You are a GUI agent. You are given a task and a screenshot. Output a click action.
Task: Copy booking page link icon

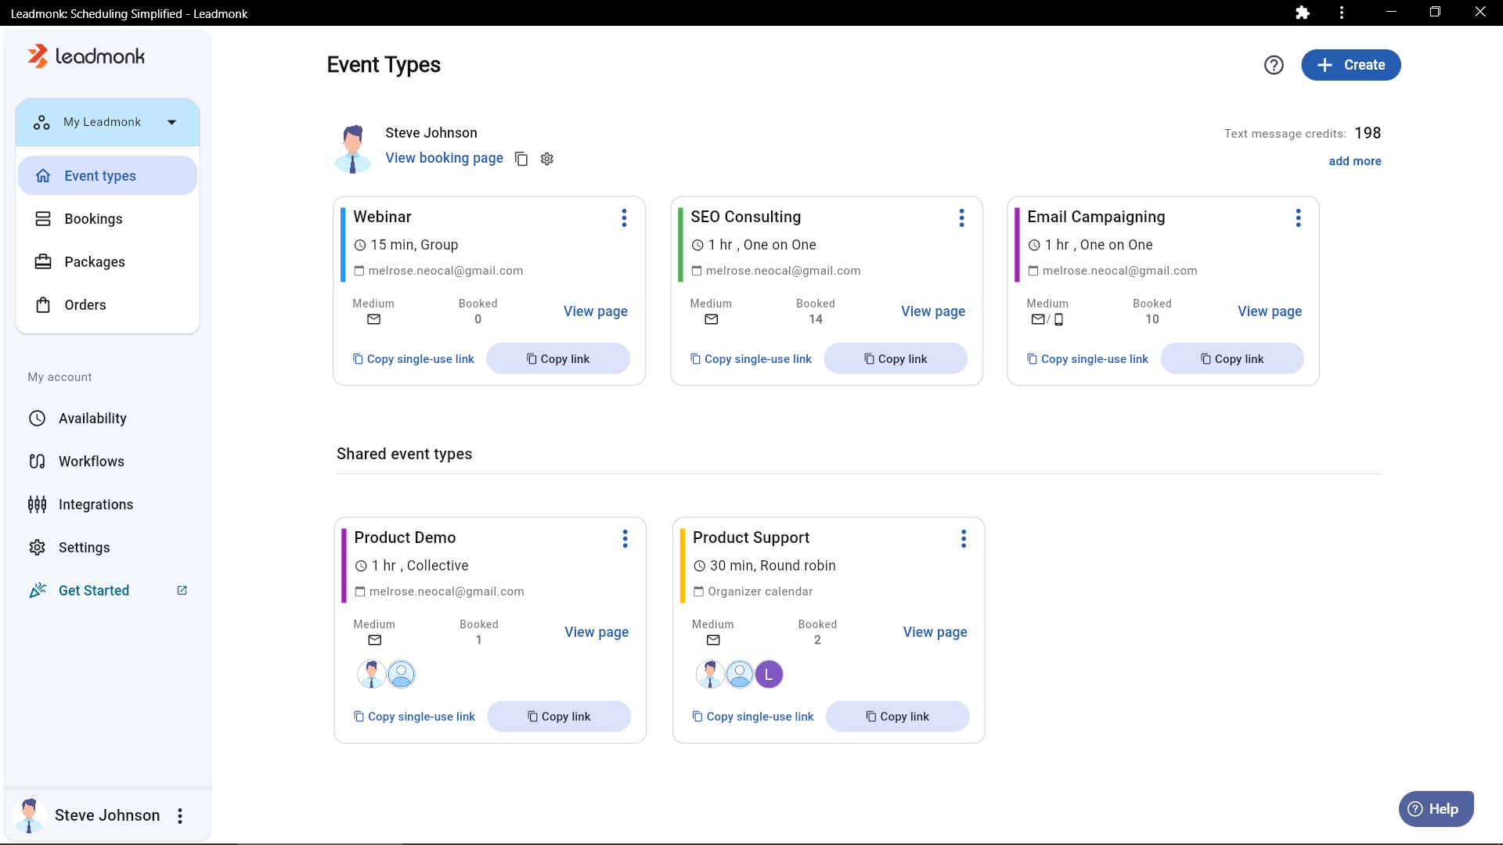point(521,159)
